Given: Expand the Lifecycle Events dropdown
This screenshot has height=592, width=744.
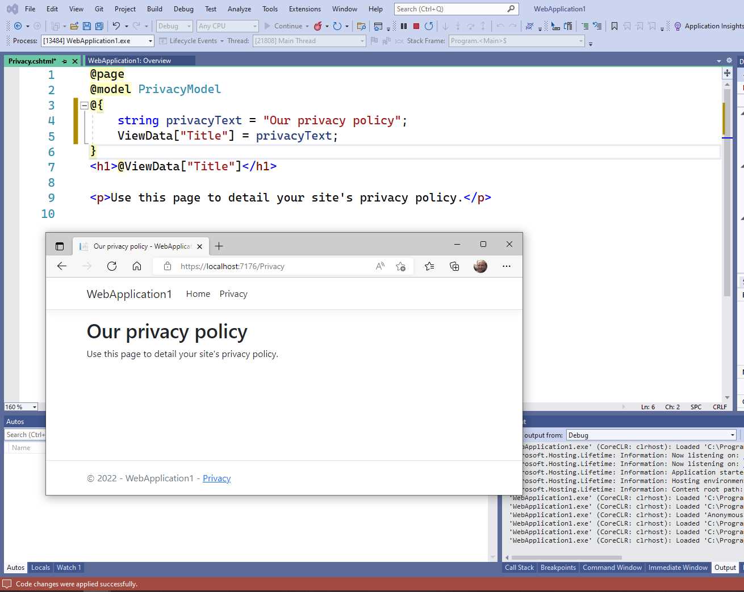Looking at the screenshot, I should pos(222,41).
